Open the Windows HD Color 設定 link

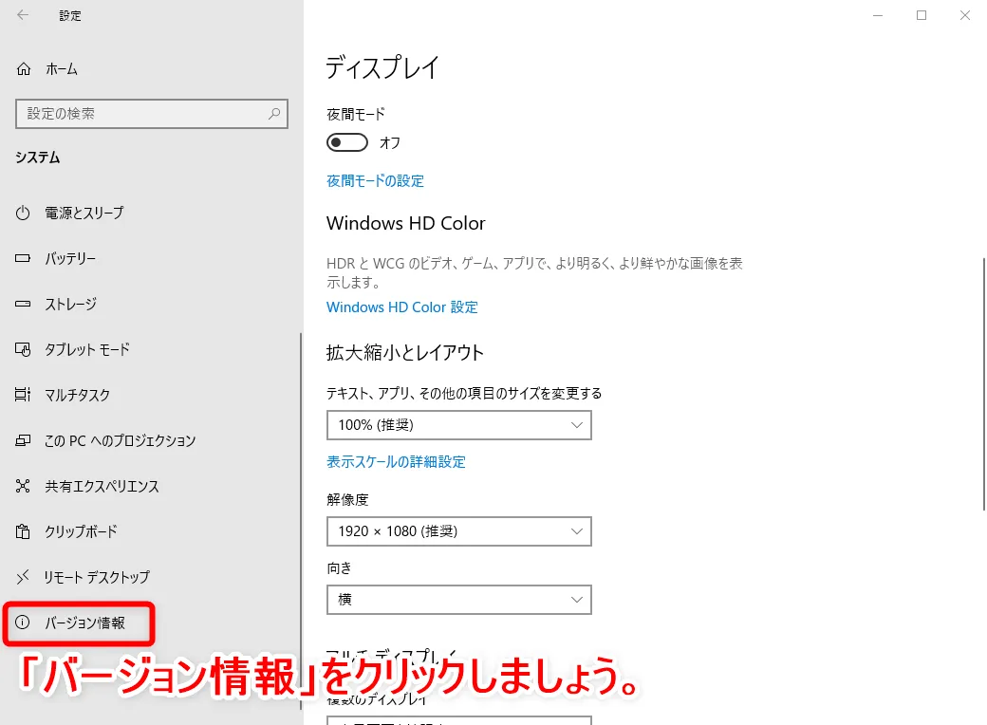click(402, 307)
